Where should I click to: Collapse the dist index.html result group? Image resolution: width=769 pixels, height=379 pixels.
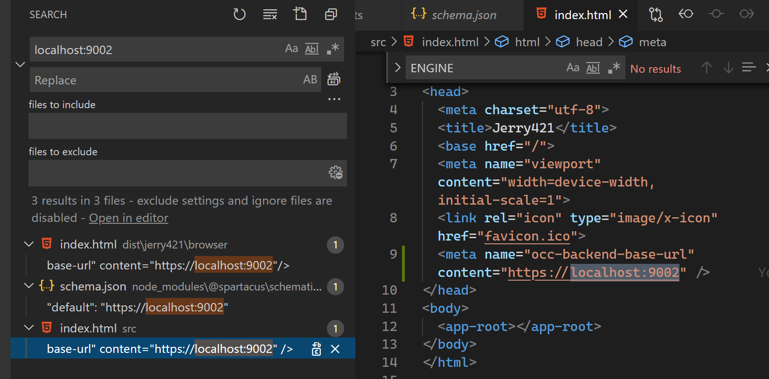(x=29, y=244)
